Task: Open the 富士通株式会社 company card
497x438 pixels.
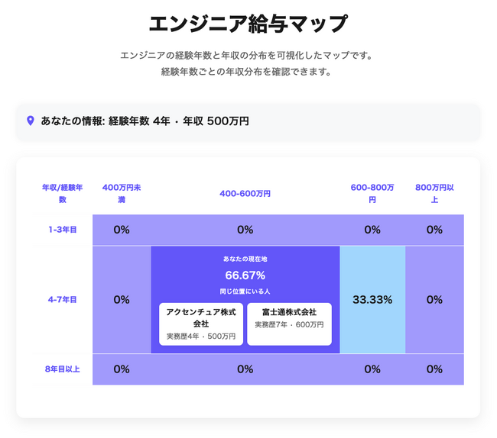Action: pos(289,324)
